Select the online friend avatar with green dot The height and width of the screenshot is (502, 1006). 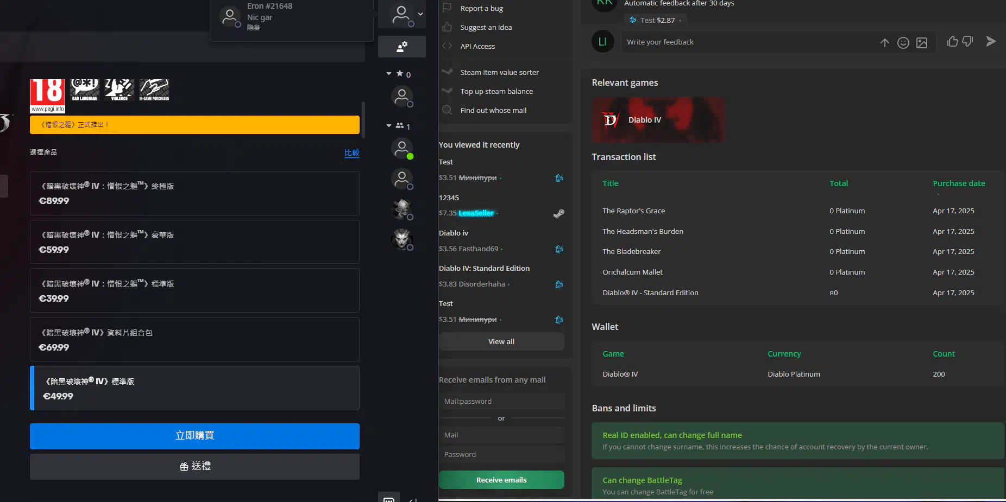tap(402, 148)
